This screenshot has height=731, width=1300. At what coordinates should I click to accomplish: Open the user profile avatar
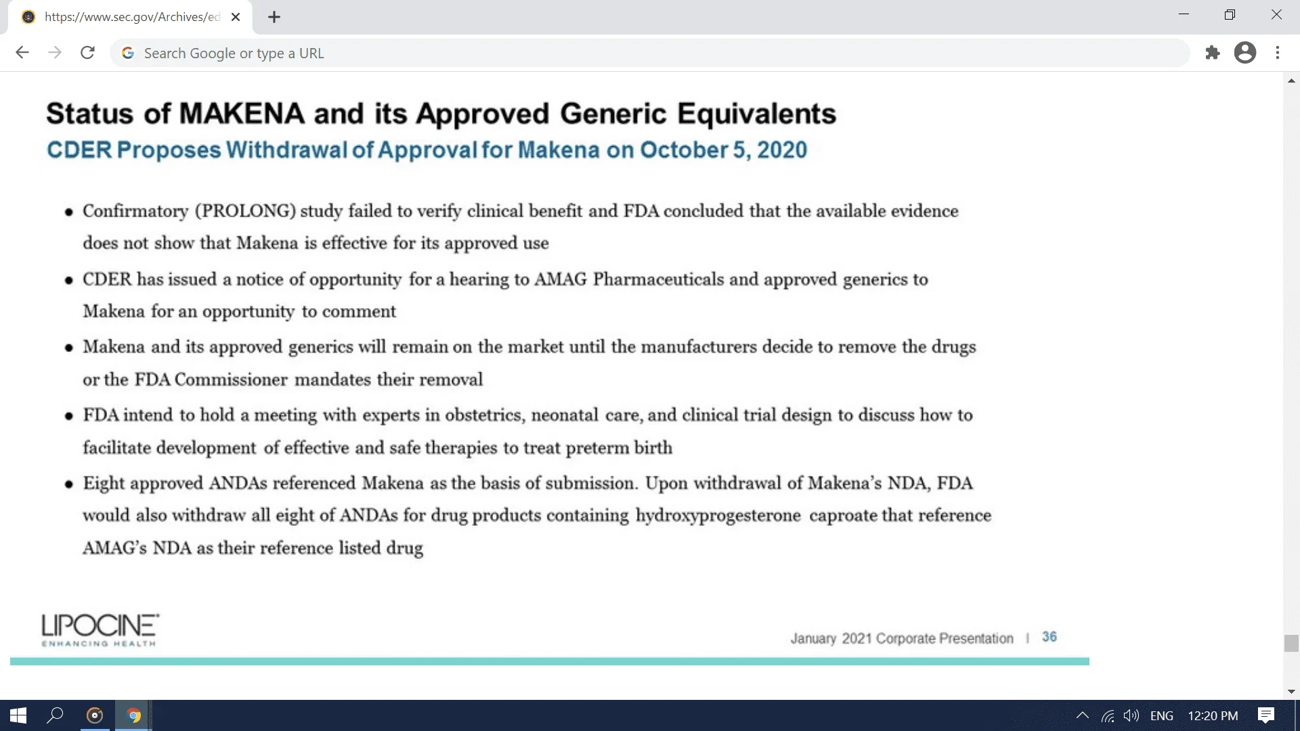pyautogui.click(x=1244, y=53)
